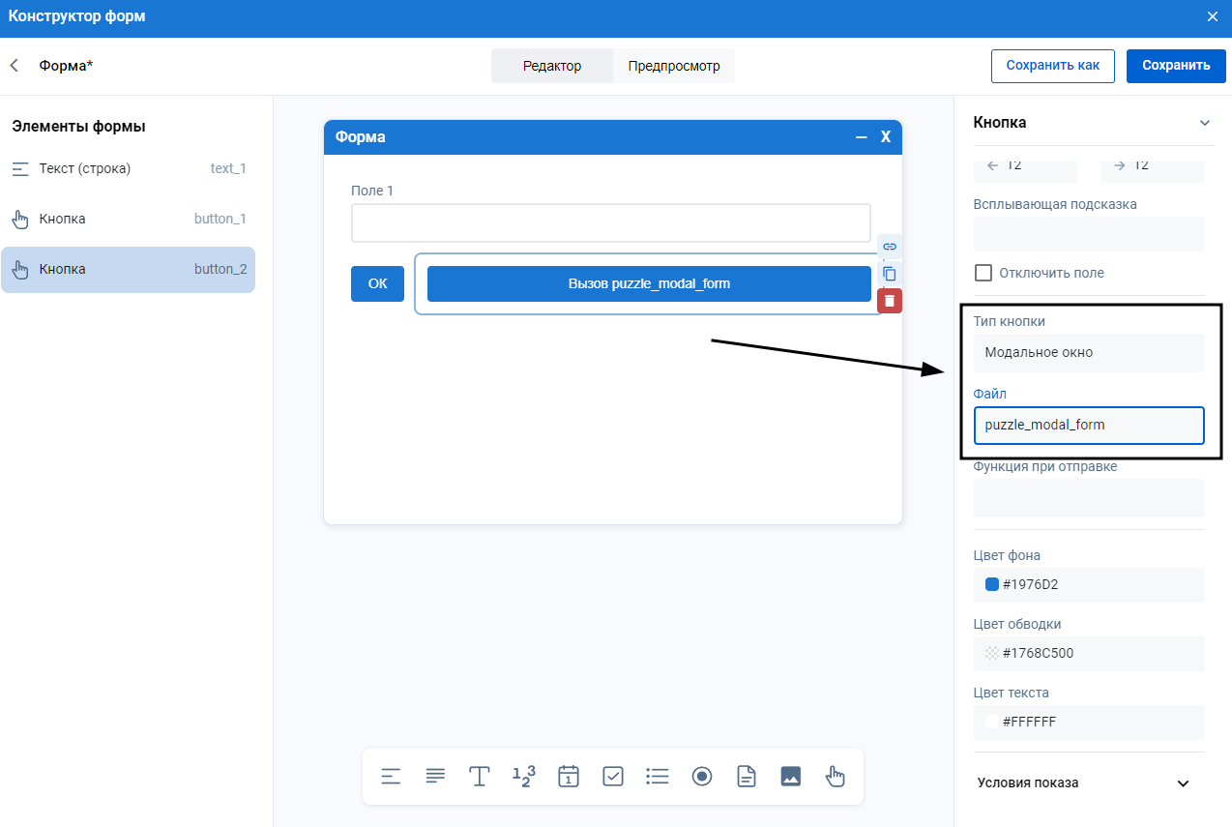
Task: Insert a bulleted list element from the toolbar
Action: (658, 776)
